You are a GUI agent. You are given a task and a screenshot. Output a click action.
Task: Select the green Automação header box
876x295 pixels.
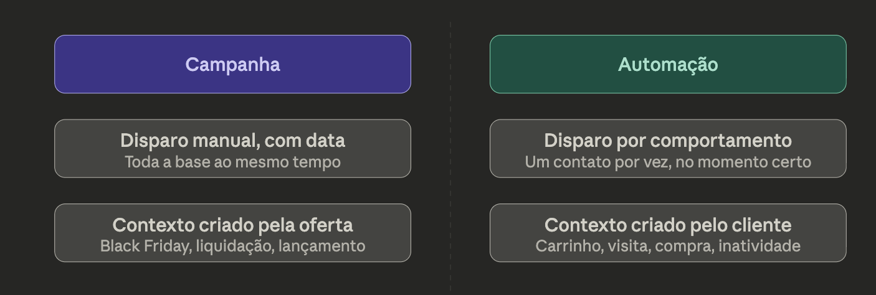[668, 64]
